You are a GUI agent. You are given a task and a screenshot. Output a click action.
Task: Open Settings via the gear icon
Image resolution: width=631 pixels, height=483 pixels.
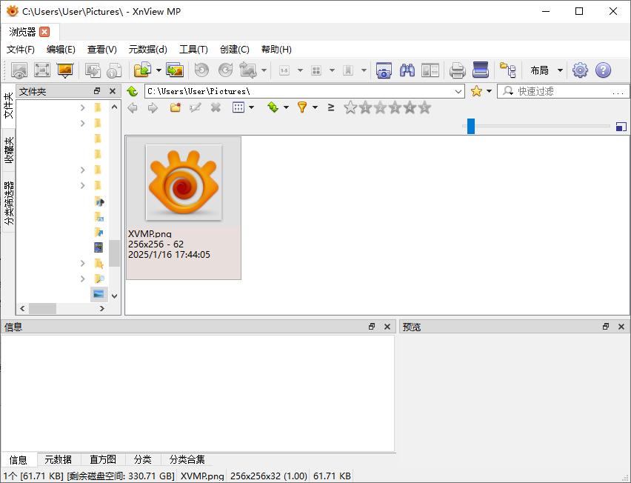(x=580, y=70)
